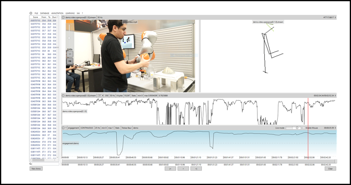This screenshot has height=185, width=351.
Task: Open the DATABASE menu
Action: click(x=45, y=13)
